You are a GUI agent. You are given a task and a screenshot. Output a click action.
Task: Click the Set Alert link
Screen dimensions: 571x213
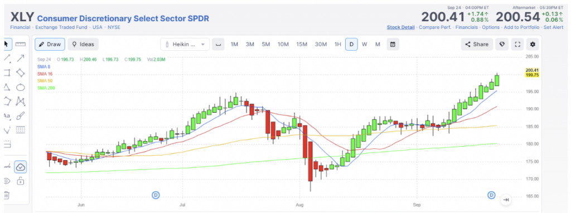[554, 27]
